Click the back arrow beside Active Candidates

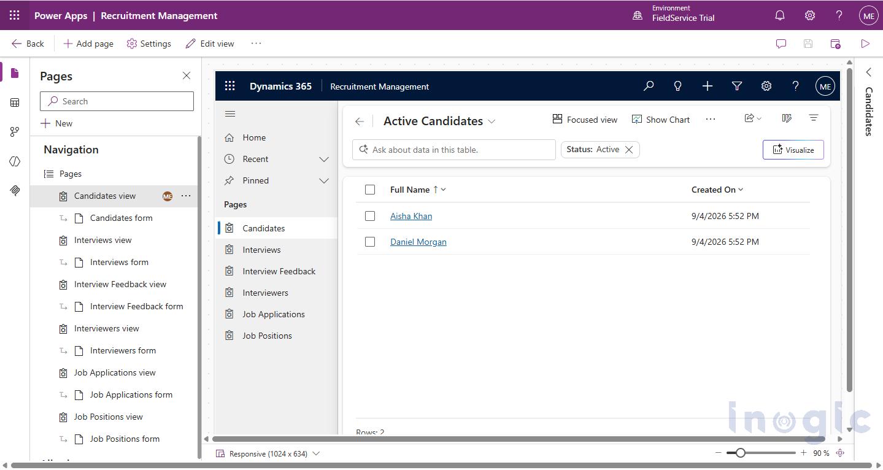(360, 121)
